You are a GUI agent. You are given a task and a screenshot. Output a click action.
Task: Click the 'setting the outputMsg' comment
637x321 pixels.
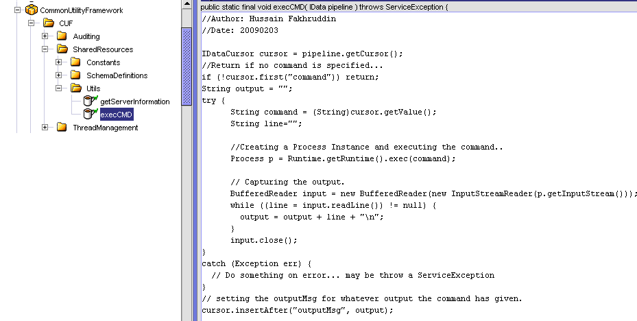coord(361,298)
